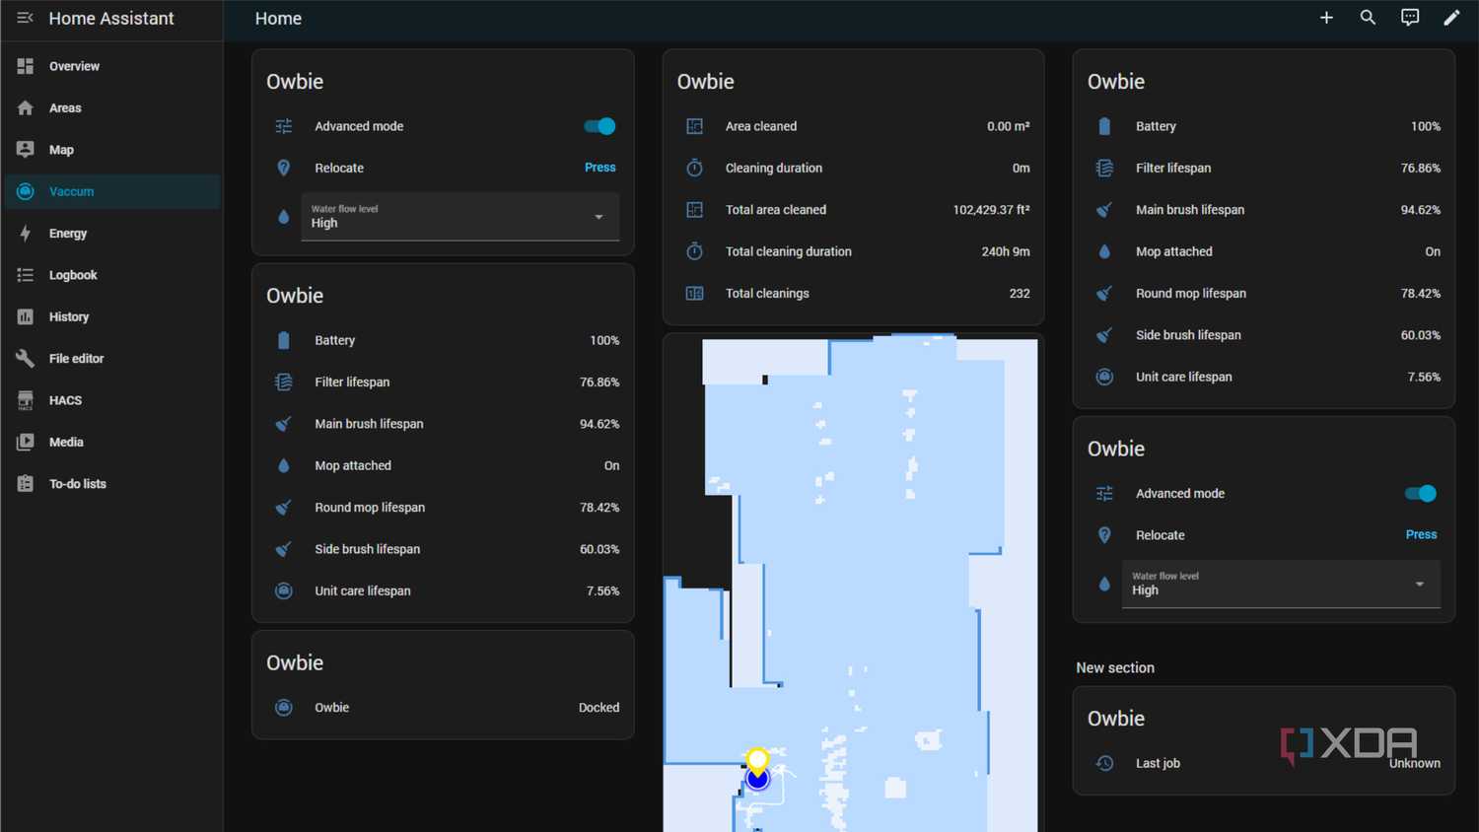1479x832 pixels.
Task: Click the Area cleaned row icon
Action: pyautogui.click(x=694, y=126)
